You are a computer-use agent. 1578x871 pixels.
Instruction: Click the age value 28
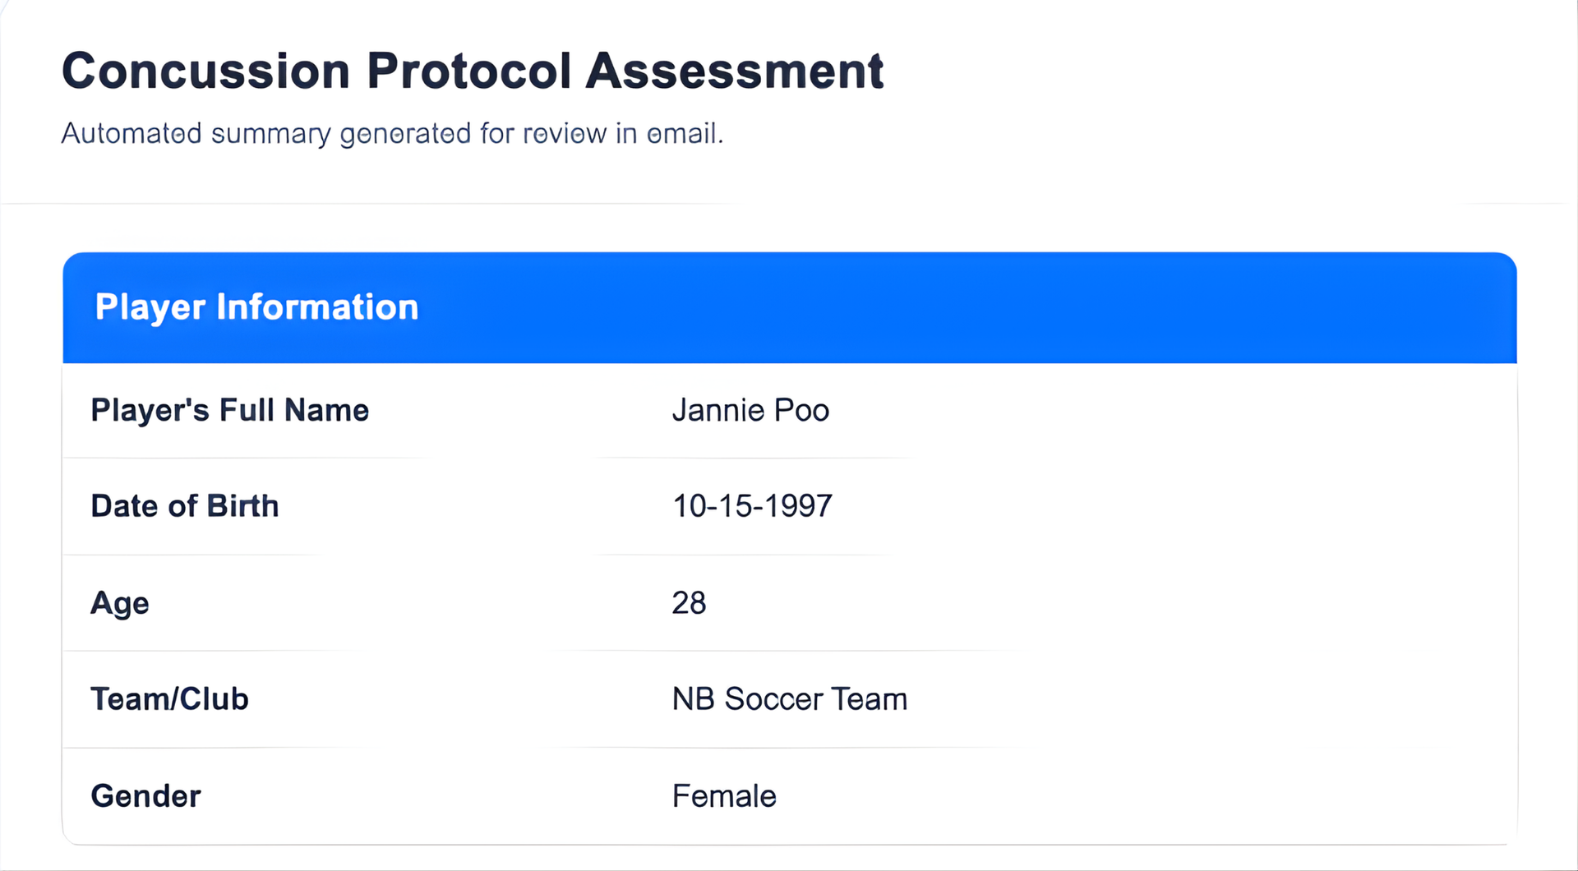[689, 603]
